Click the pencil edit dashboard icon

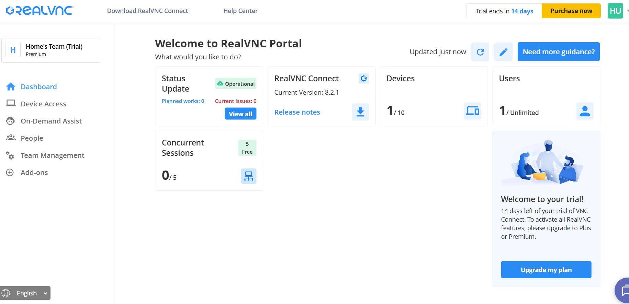(x=503, y=52)
